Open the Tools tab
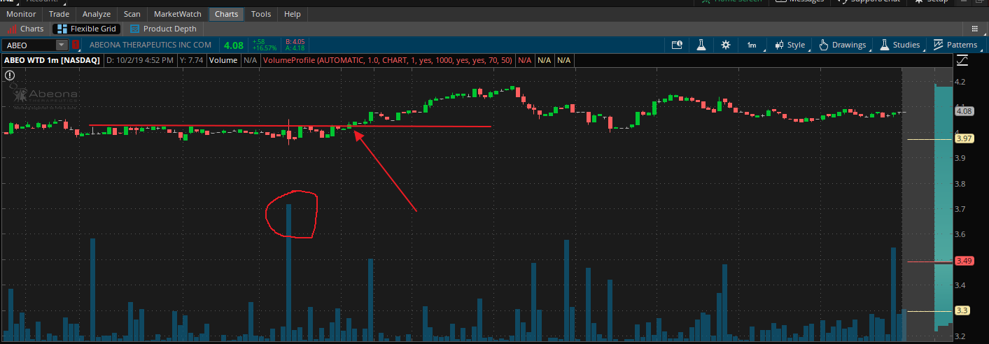This screenshot has height=344, width=989. 261,14
